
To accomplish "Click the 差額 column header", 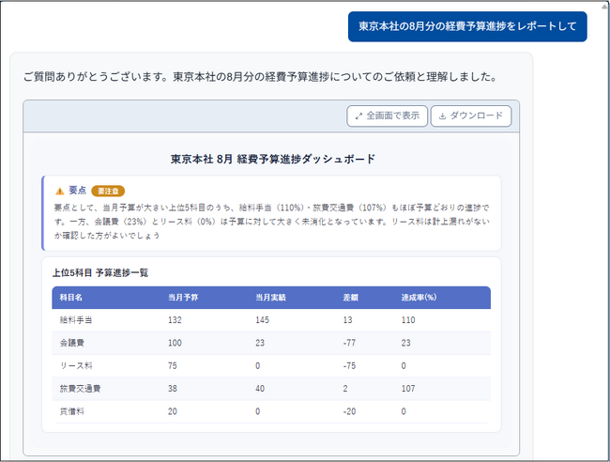I will pos(350,298).
